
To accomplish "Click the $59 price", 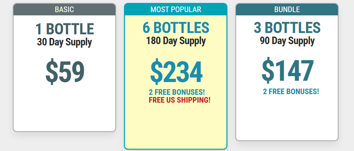I will click(x=65, y=72).
